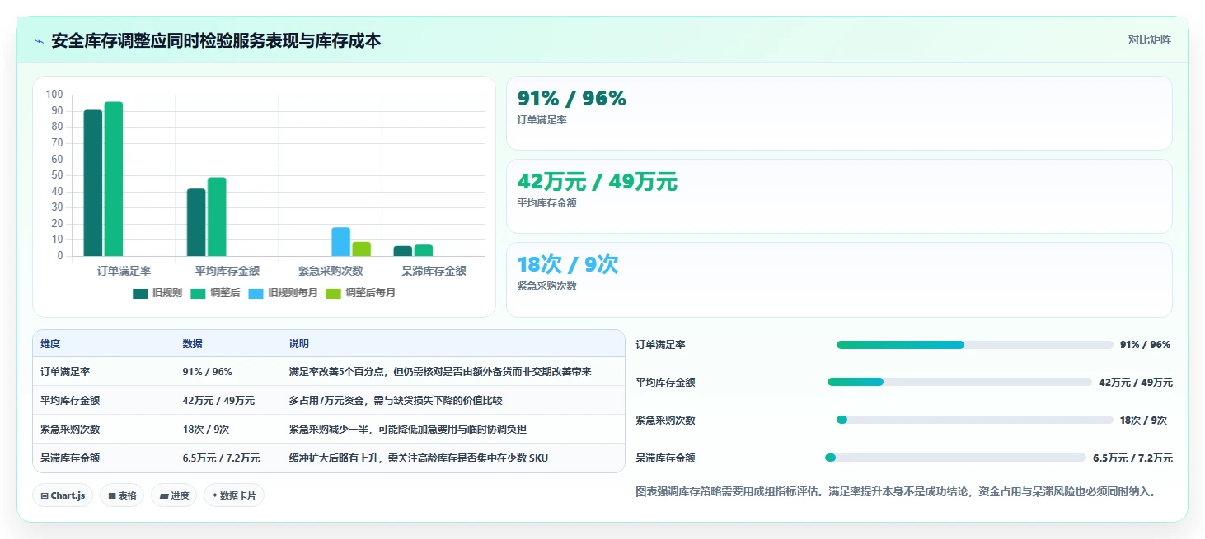Image resolution: width=1205 pixels, height=539 pixels.
Task: Click the 调整后 bar for 平均库存金额
Action: (217, 216)
